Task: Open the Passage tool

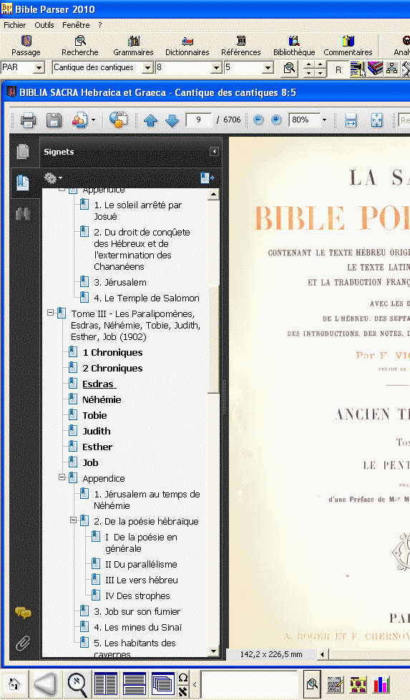Action: tap(26, 46)
